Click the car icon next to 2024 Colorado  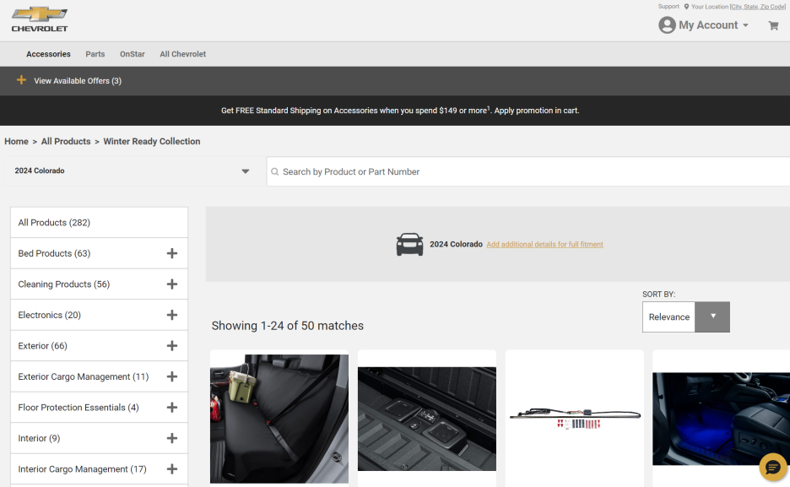pos(409,244)
